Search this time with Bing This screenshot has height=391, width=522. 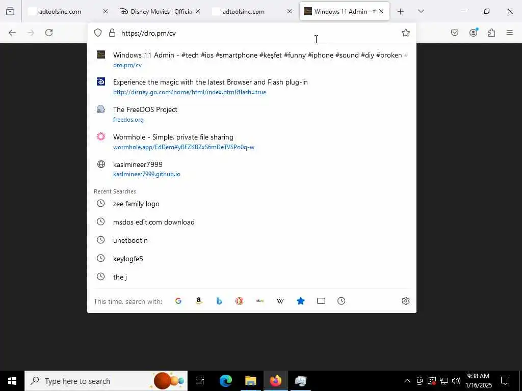pos(219,301)
